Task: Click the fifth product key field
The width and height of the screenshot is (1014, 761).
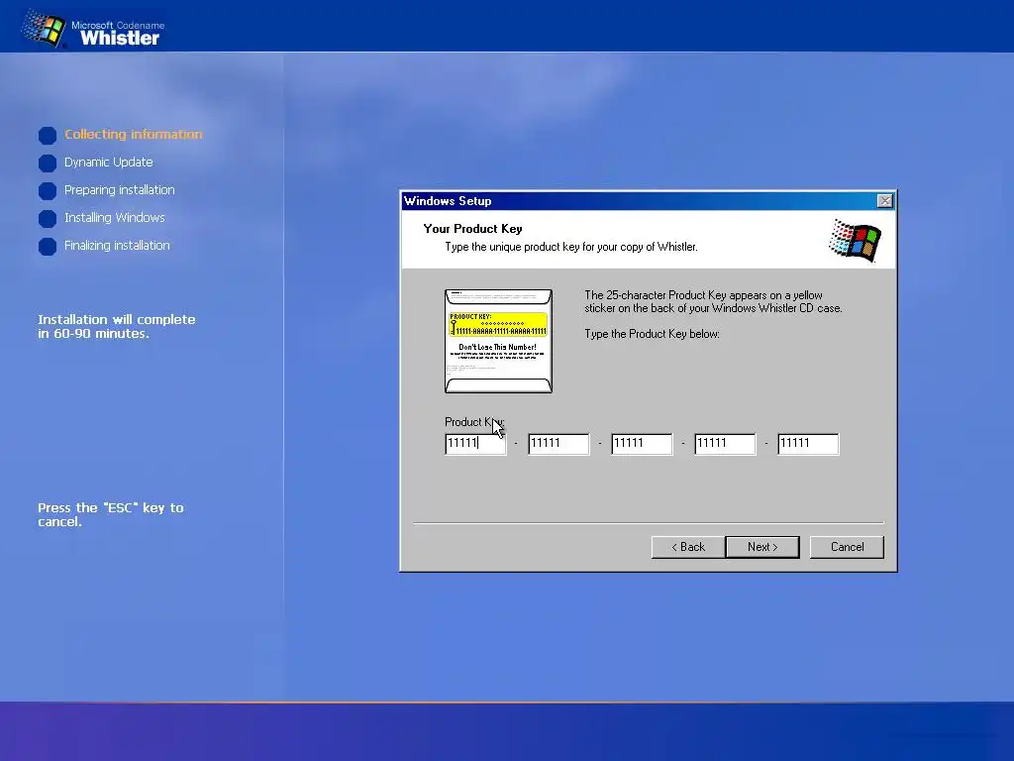Action: (x=808, y=444)
